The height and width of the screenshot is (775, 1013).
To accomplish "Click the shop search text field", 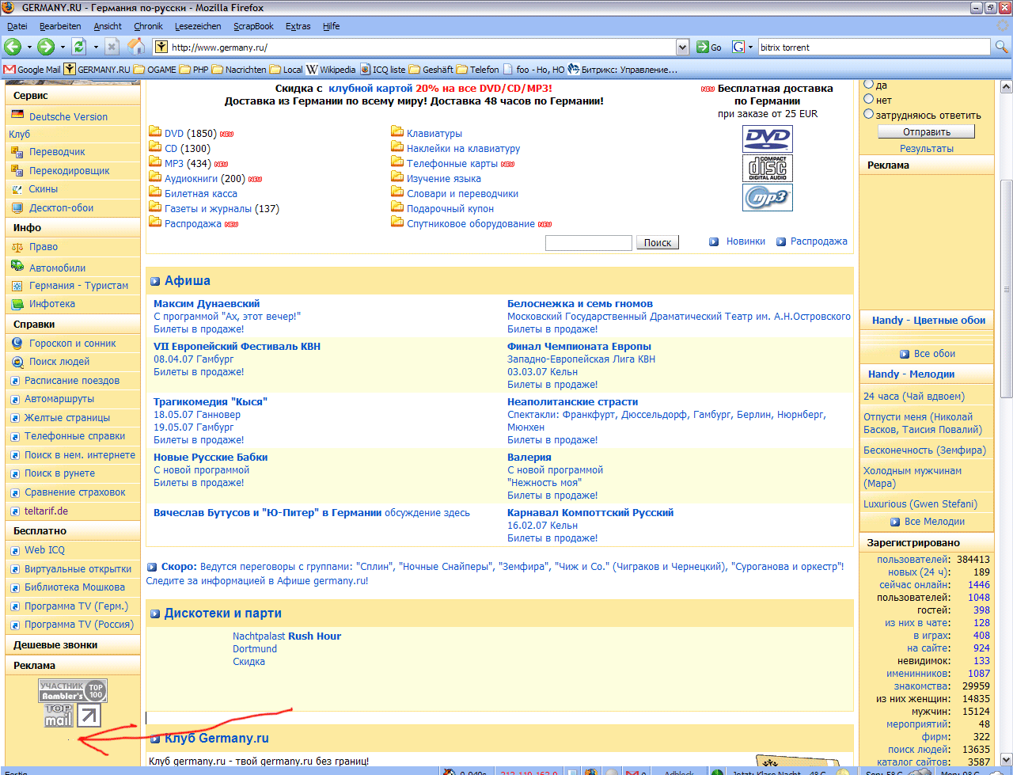I will [589, 243].
